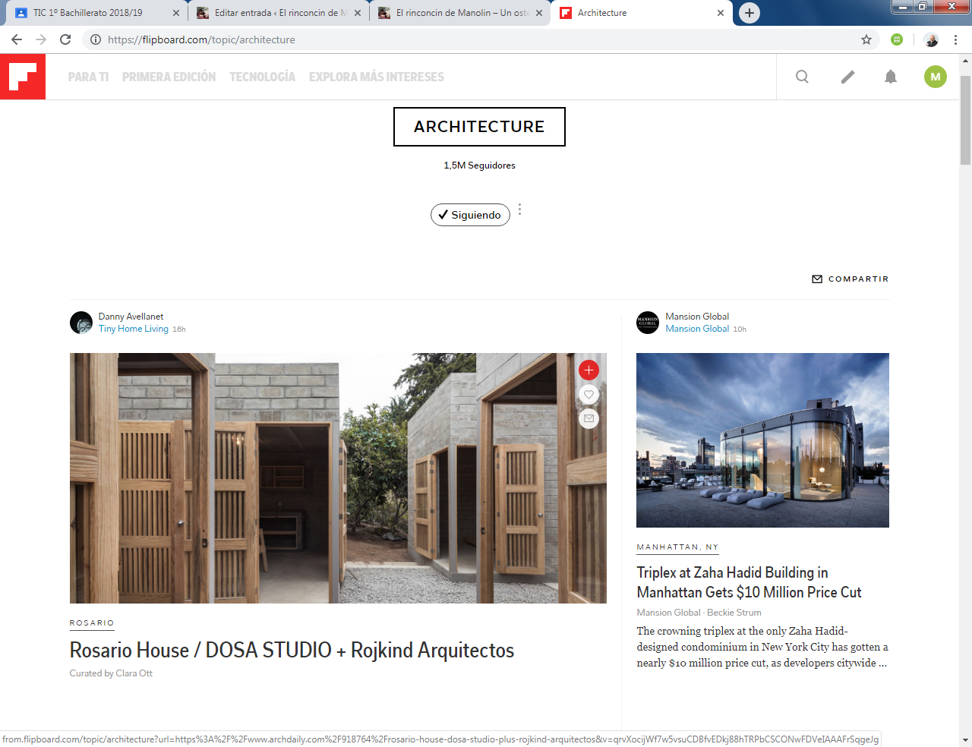Open the Tiny Home Living magazine link
This screenshot has width=972, height=747.
point(134,329)
